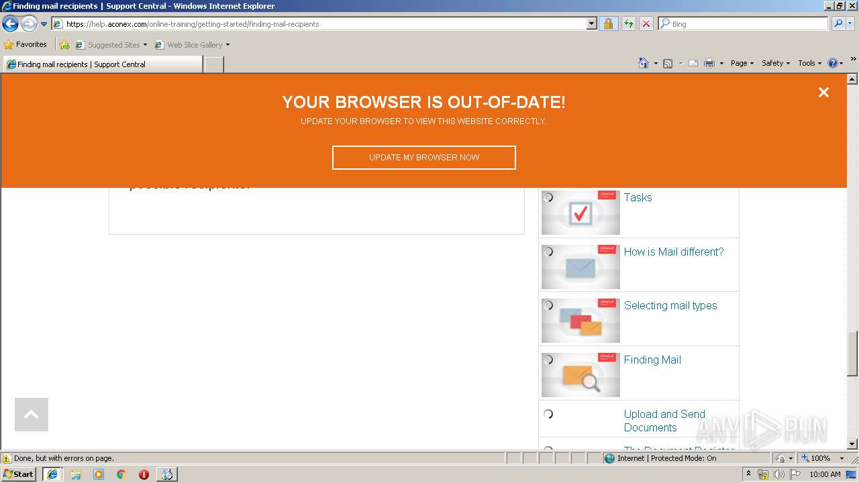Click the search magnifier button
This screenshot has width=859, height=483.
(838, 23)
